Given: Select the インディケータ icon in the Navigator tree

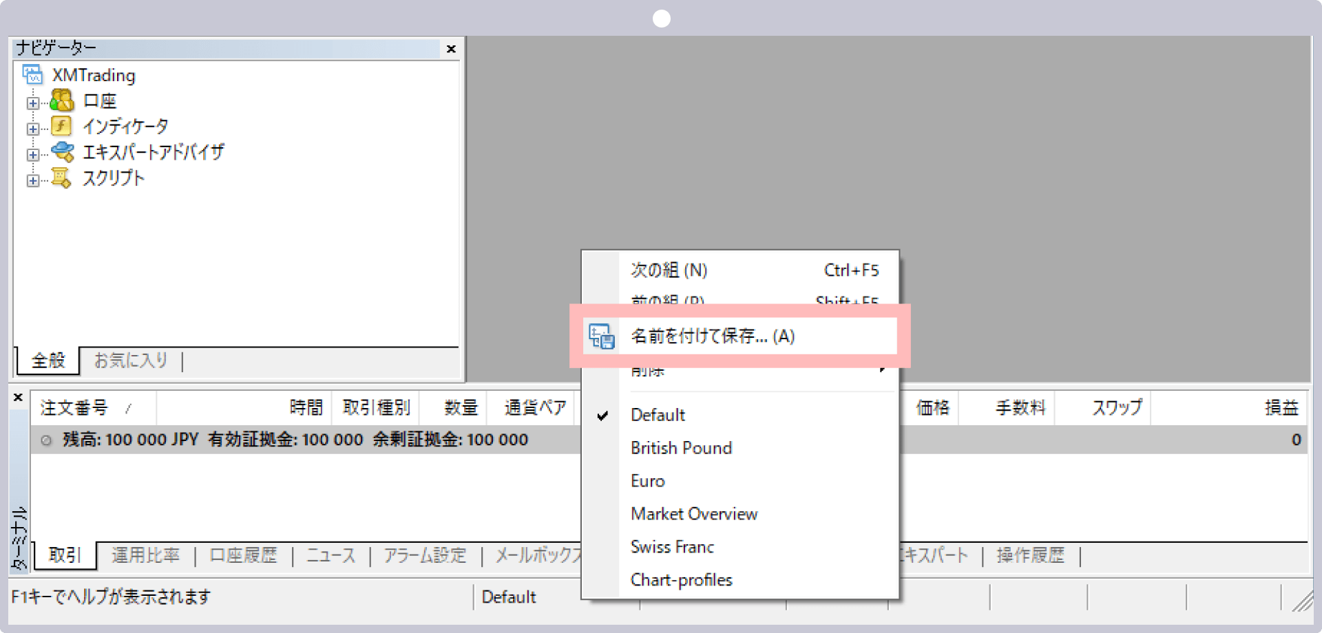Looking at the screenshot, I should point(61,126).
